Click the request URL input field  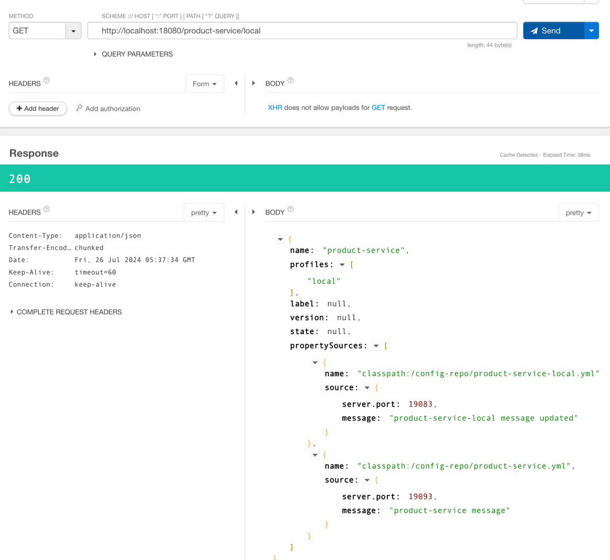tap(302, 31)
